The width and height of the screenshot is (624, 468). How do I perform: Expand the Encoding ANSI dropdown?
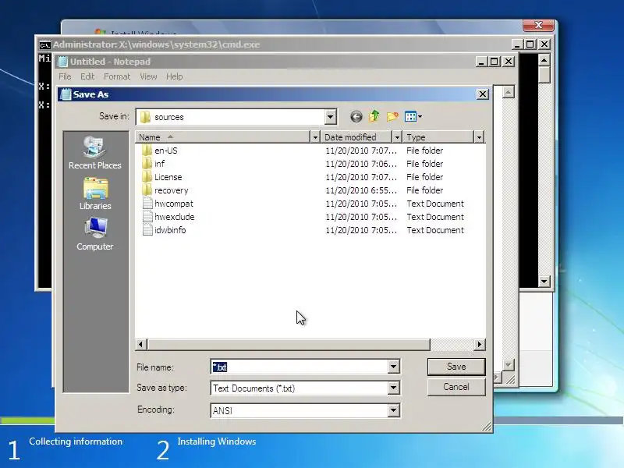393,410
